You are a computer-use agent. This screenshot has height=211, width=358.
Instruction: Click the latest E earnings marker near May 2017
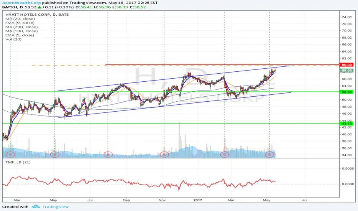[269, 155]
